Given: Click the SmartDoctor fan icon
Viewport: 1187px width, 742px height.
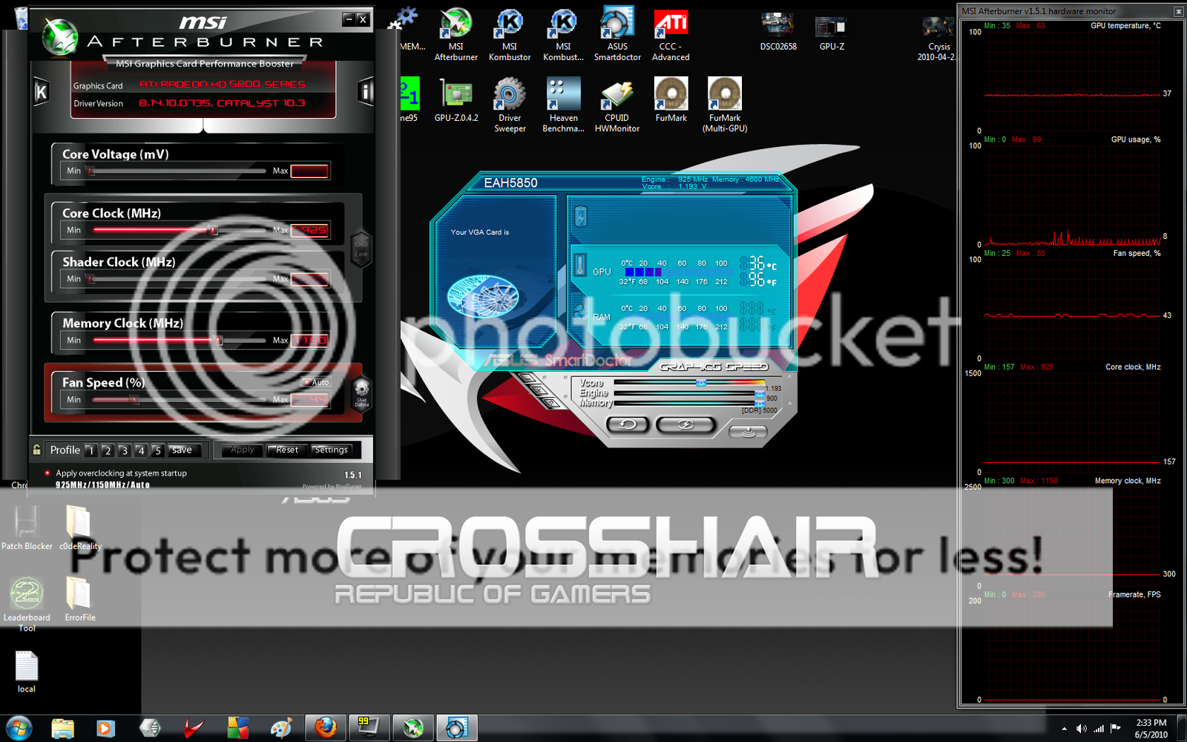Looking at the screenshot, I should click(x=581, y=310).
